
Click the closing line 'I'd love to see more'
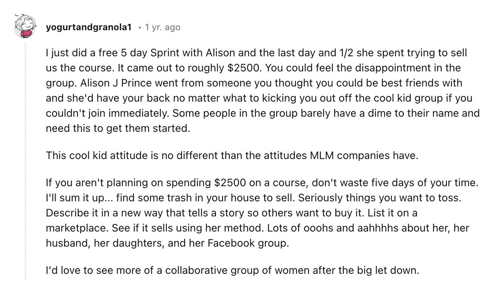[x=233, y=270]
